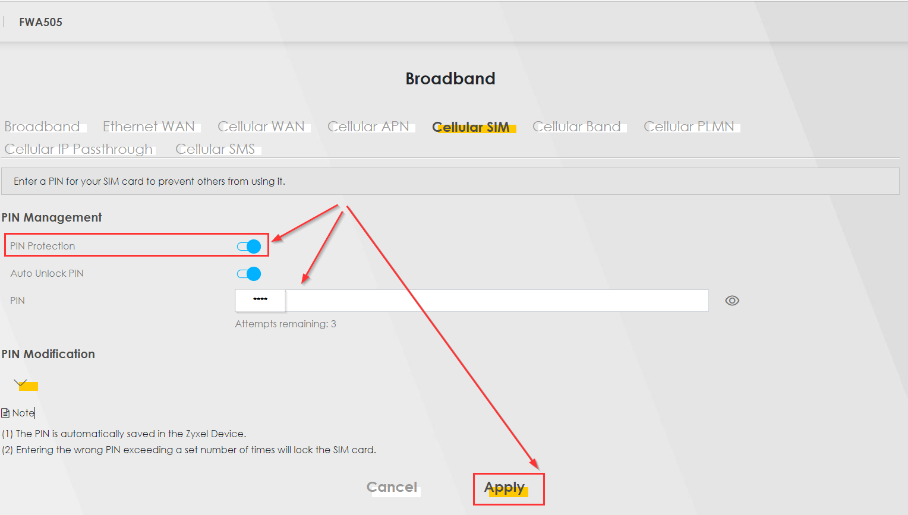Open the Cellular IP Passthrough tab

pyautogui.click(x=78, y=149)
